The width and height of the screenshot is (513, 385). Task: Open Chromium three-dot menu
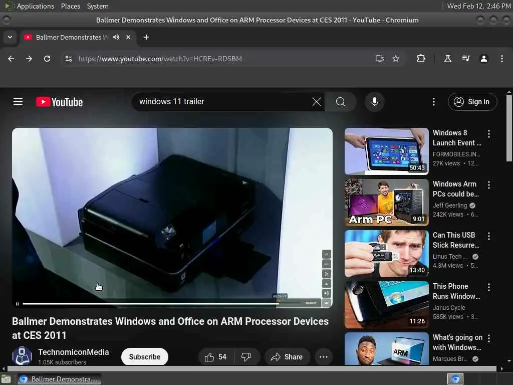(502, 59)
